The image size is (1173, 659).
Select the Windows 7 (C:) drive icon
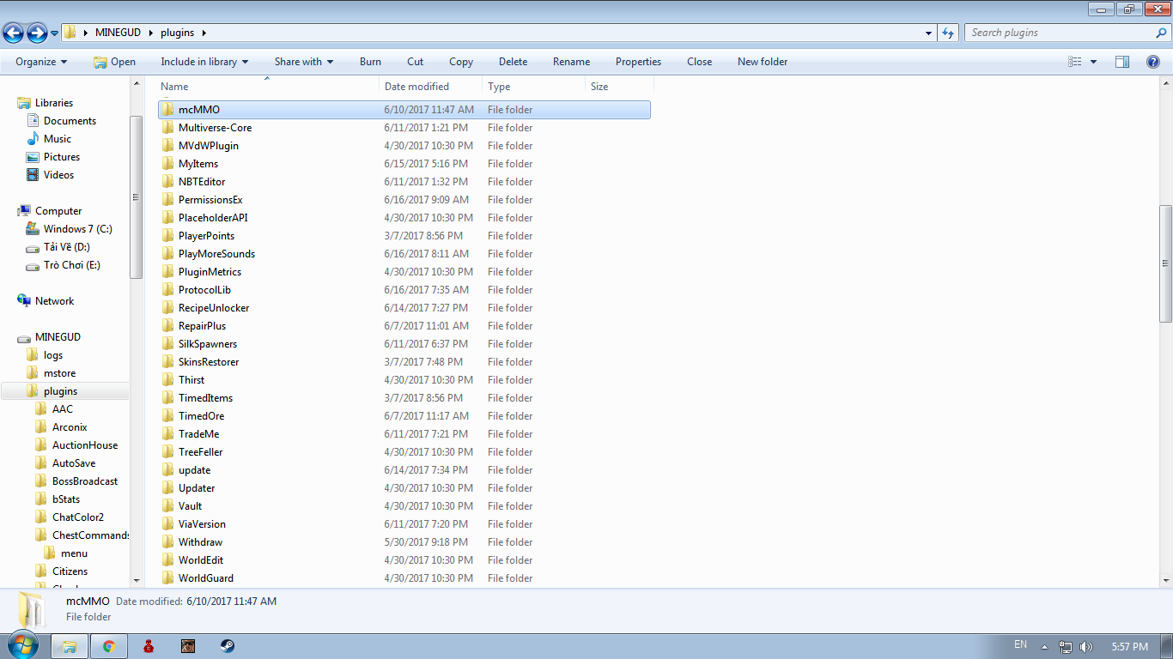point(33,229)
